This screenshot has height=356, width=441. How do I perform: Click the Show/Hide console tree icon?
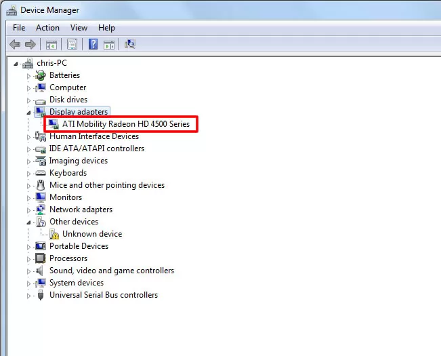[x=51, y=45]
